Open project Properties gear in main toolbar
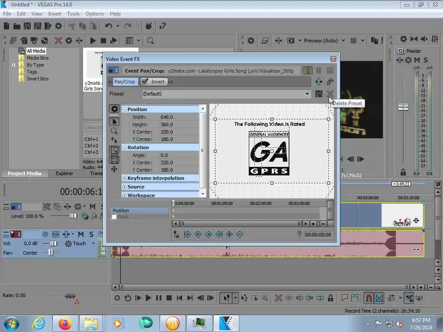This screenshot has width=443, height=332. 58,26
